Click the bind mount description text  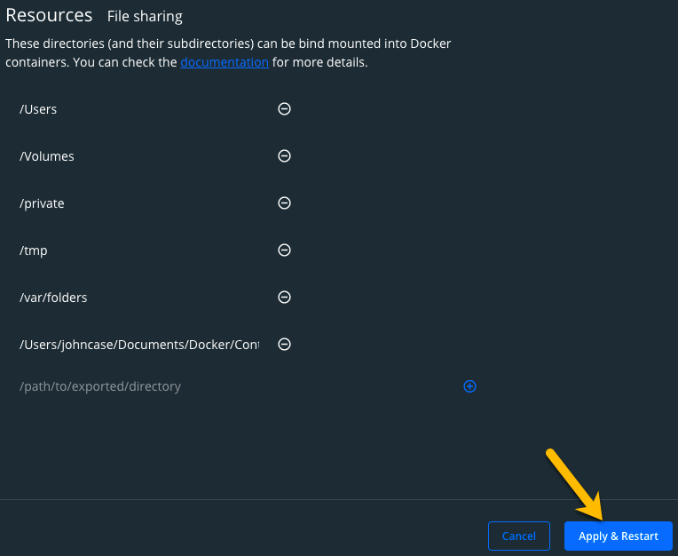pos(228,52)
